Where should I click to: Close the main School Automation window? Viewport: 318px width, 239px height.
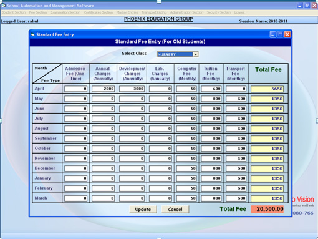point(314,6)
